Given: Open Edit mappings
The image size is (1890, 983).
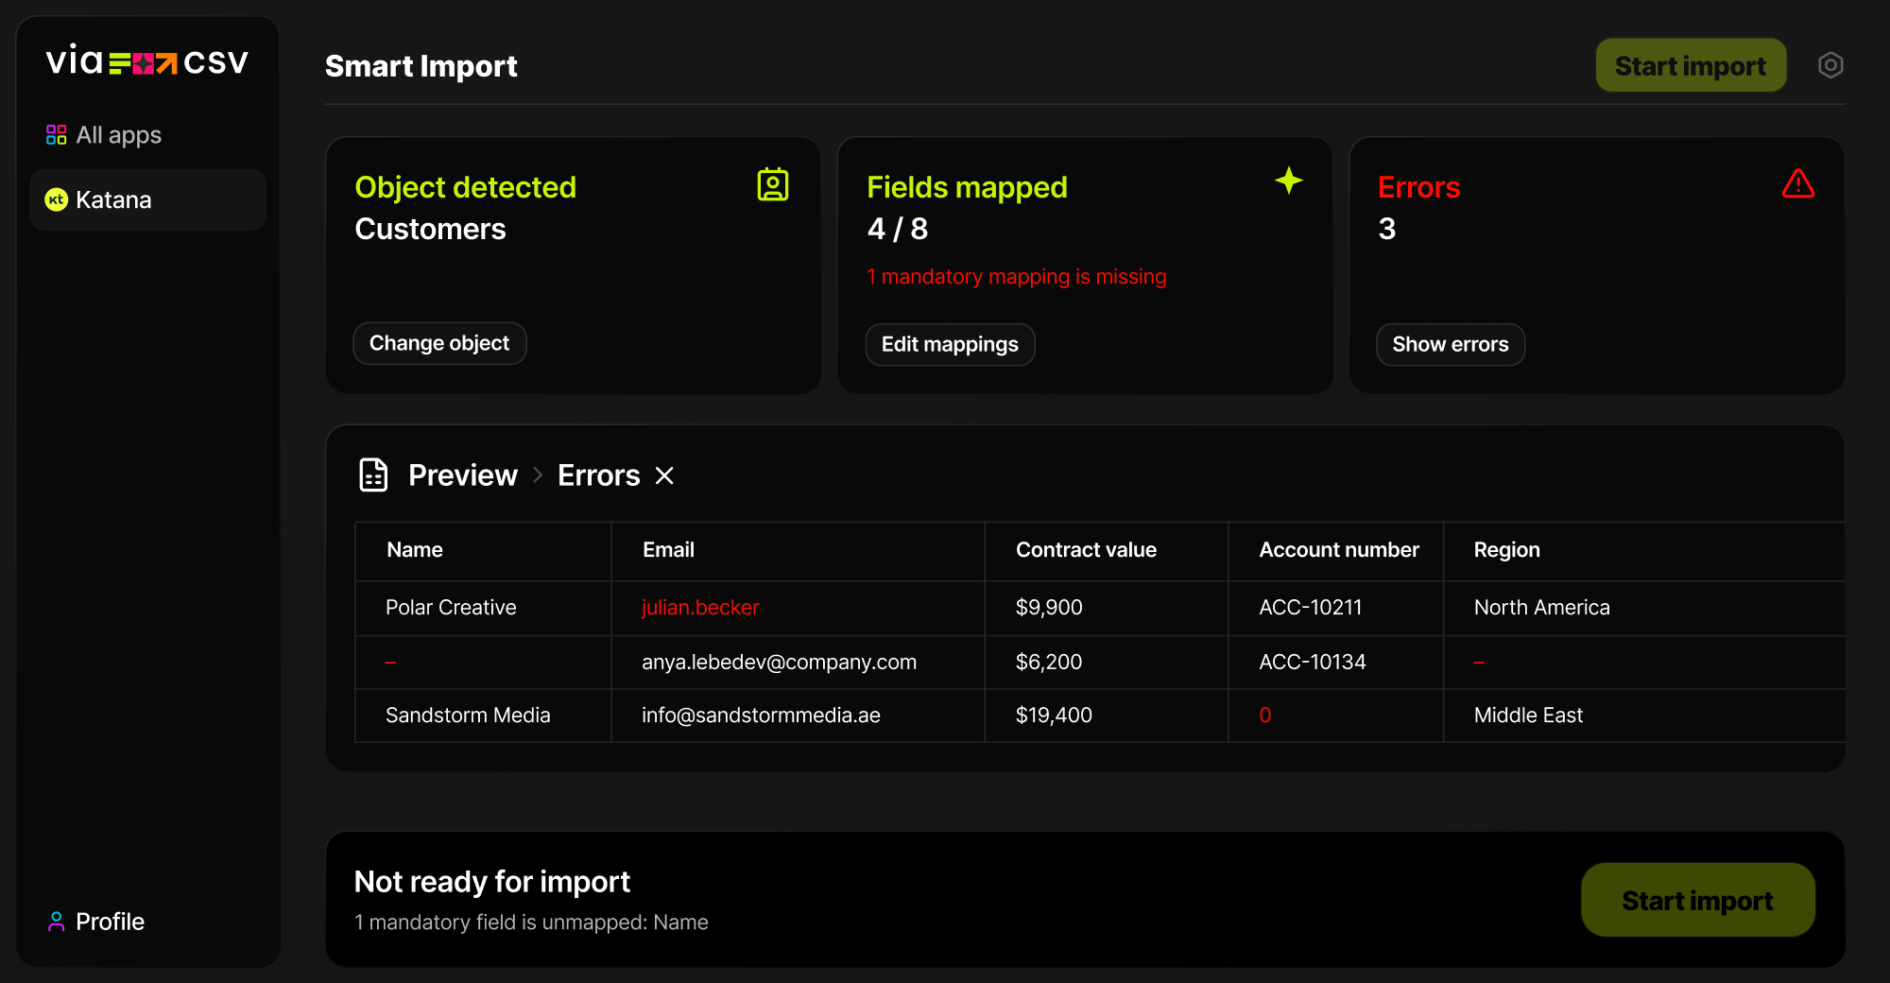Looking at the screenshot, I should point(950,344).
